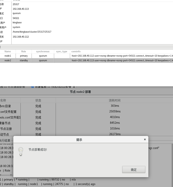173x187 pixels.
Task: Close the DB&HAmgr配置 tab using its × icon
Action: point(74,87)
